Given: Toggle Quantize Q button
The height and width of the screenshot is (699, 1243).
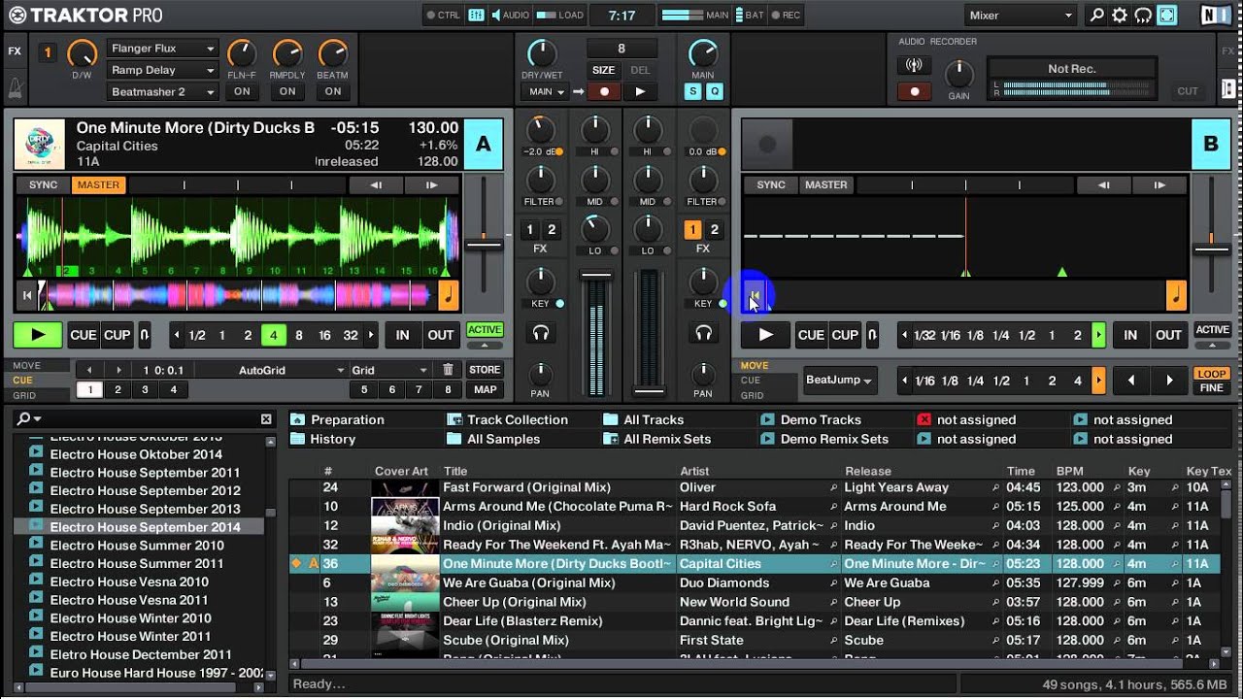Looking at the screenshot, I should pos(715,91).
